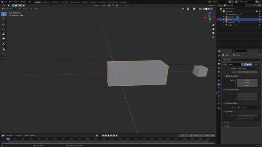Viewport: 262px width, 147px height.
Task: Open the Texture properties checker tab
Action: 219,108
